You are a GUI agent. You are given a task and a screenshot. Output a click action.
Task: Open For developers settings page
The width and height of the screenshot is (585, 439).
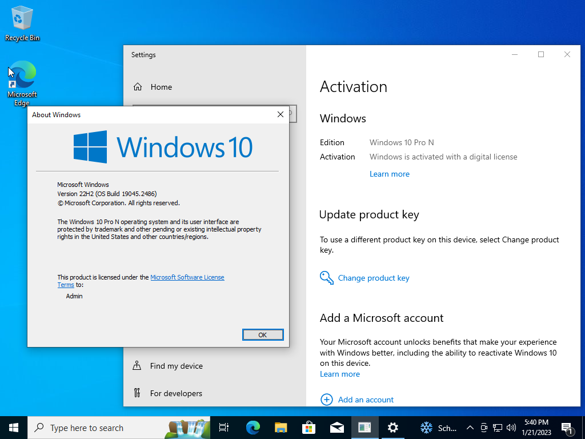[176, 393]
